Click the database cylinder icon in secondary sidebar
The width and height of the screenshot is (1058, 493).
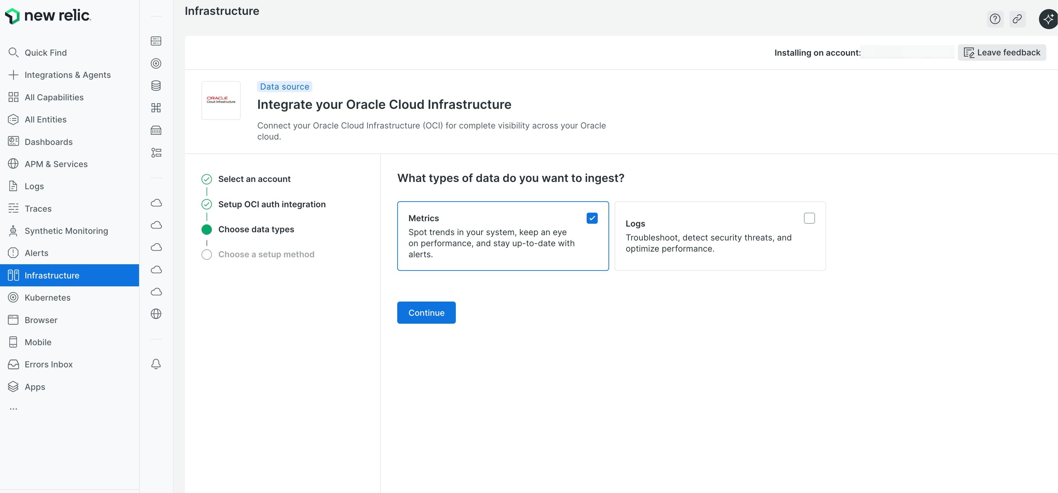156,85
